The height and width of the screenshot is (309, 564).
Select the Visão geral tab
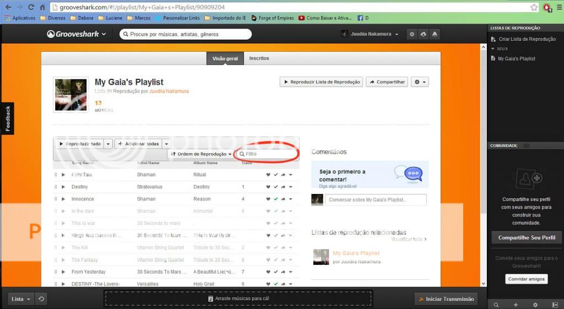(225, 58)
